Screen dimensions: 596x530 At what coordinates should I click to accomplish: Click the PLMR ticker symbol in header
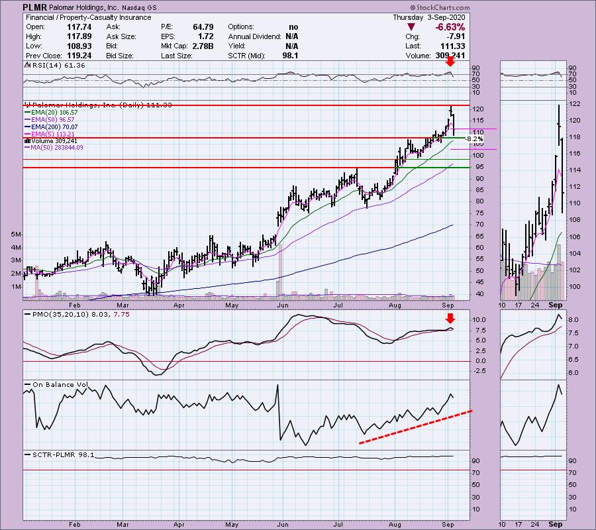[x=34, y=7]
